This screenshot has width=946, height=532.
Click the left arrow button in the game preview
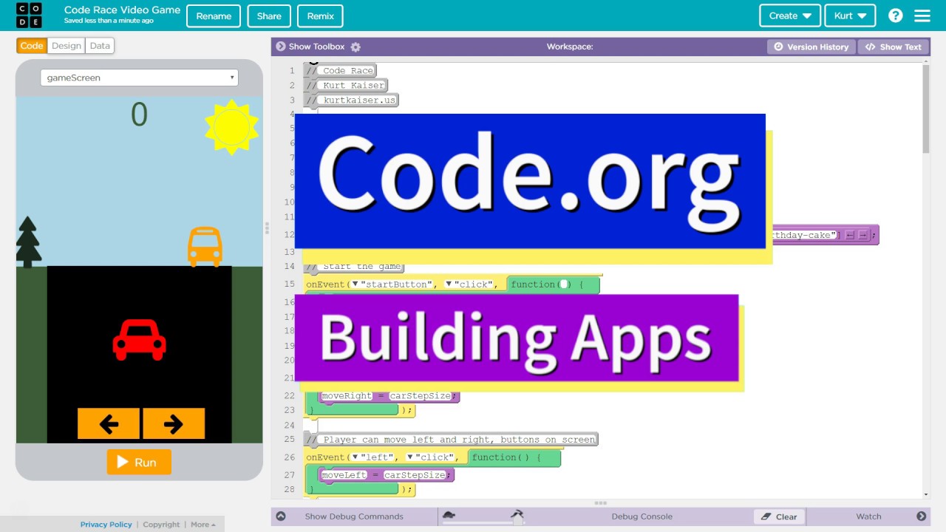109,423
